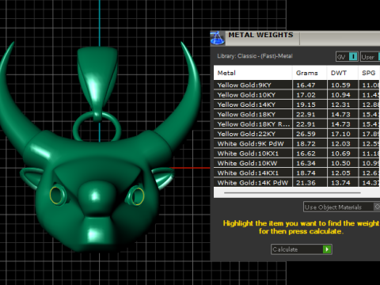Viewport: 380px width, 285px height.
Task: Click grams value 19.15
Action: click(x=306, y=104)
